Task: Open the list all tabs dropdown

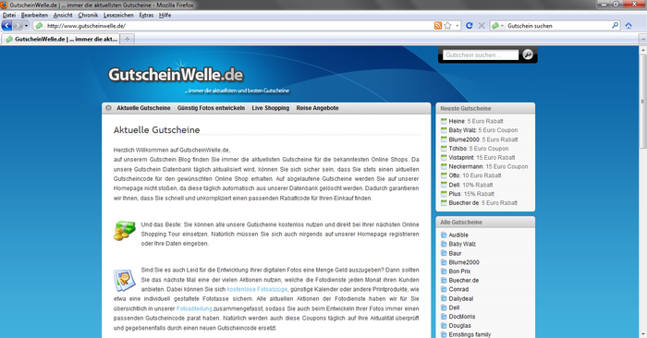Action: click(643, 39)
